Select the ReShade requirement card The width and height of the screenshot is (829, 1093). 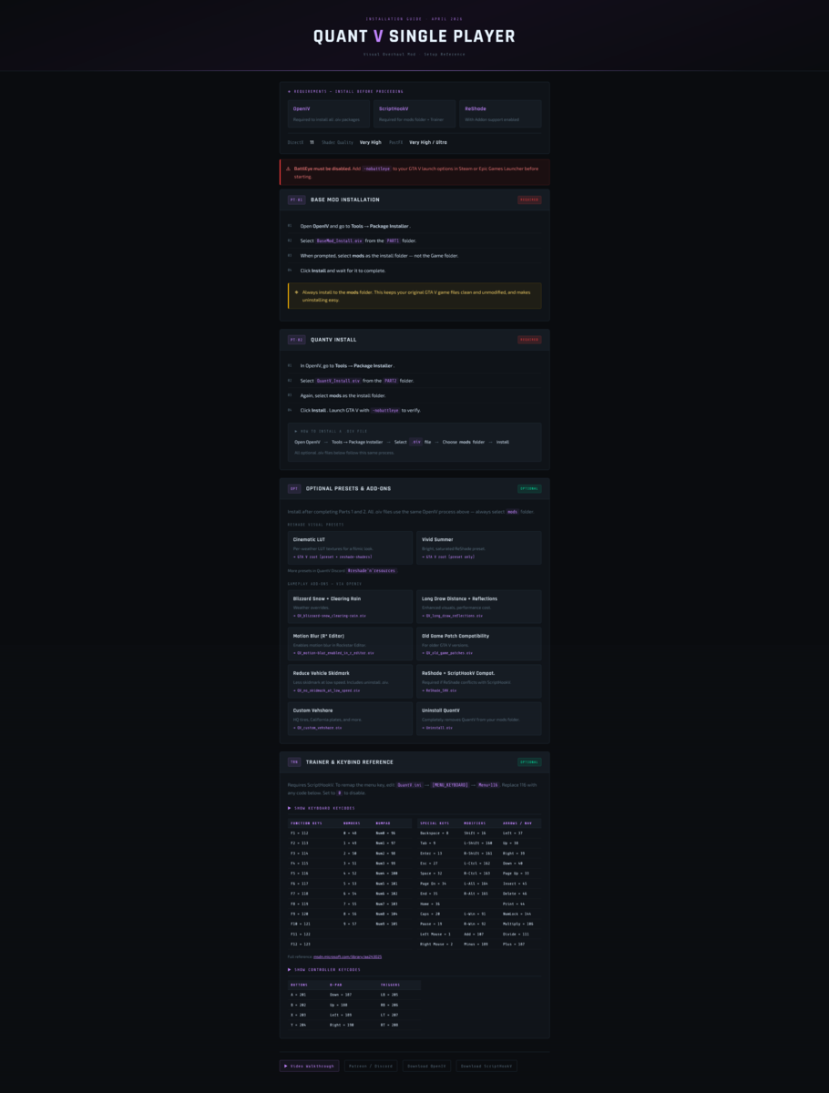(500, 114)
